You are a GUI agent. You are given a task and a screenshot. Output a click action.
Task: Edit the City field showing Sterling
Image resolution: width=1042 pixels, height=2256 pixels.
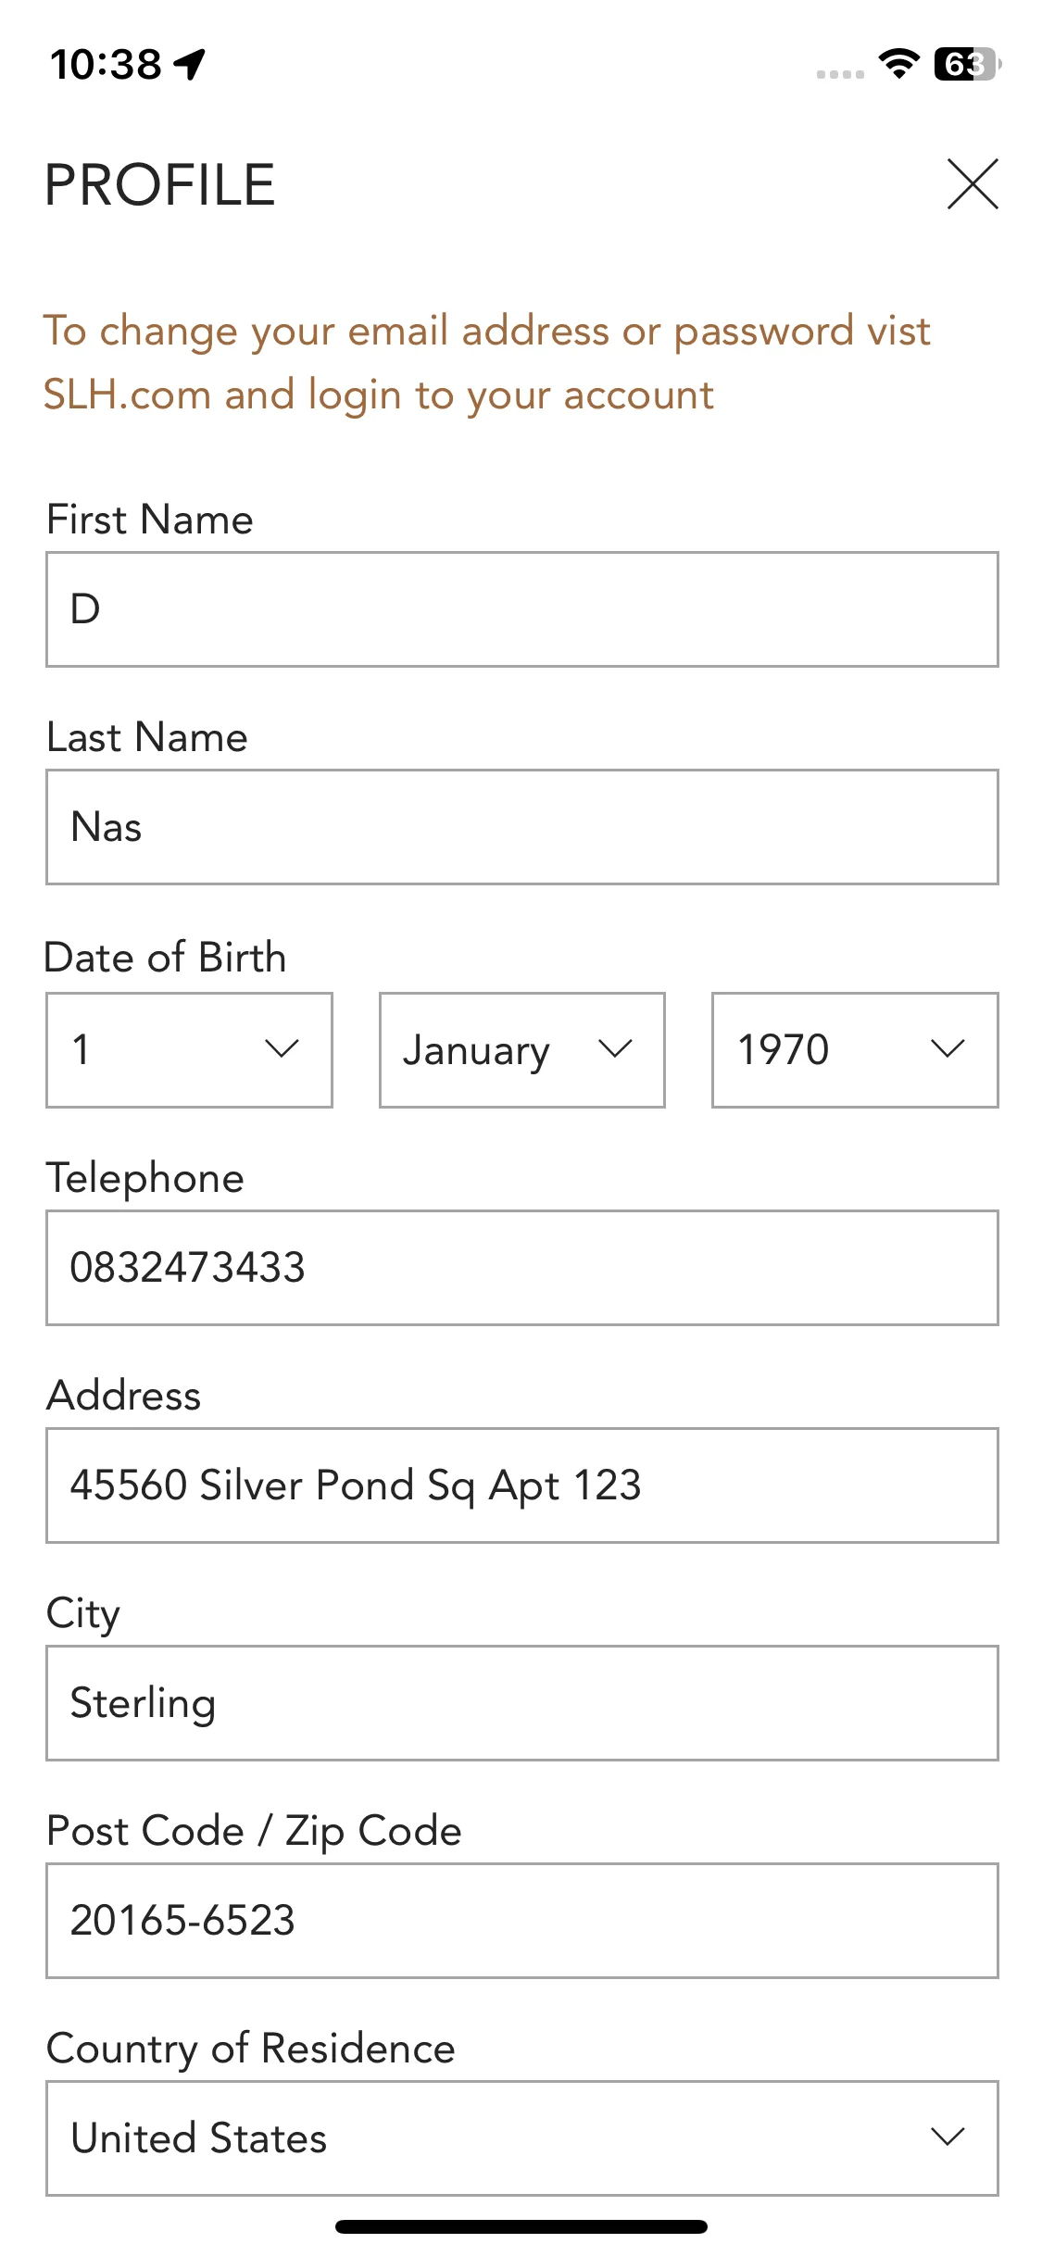coord(522,1702)
